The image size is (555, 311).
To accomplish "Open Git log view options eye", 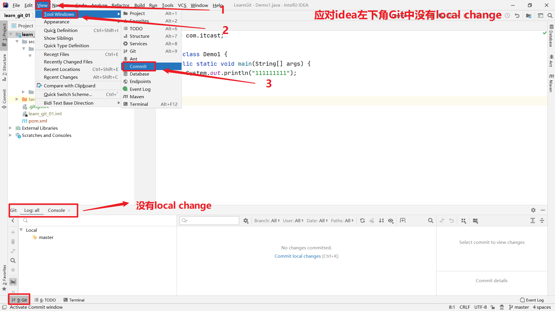I will 391,220.
